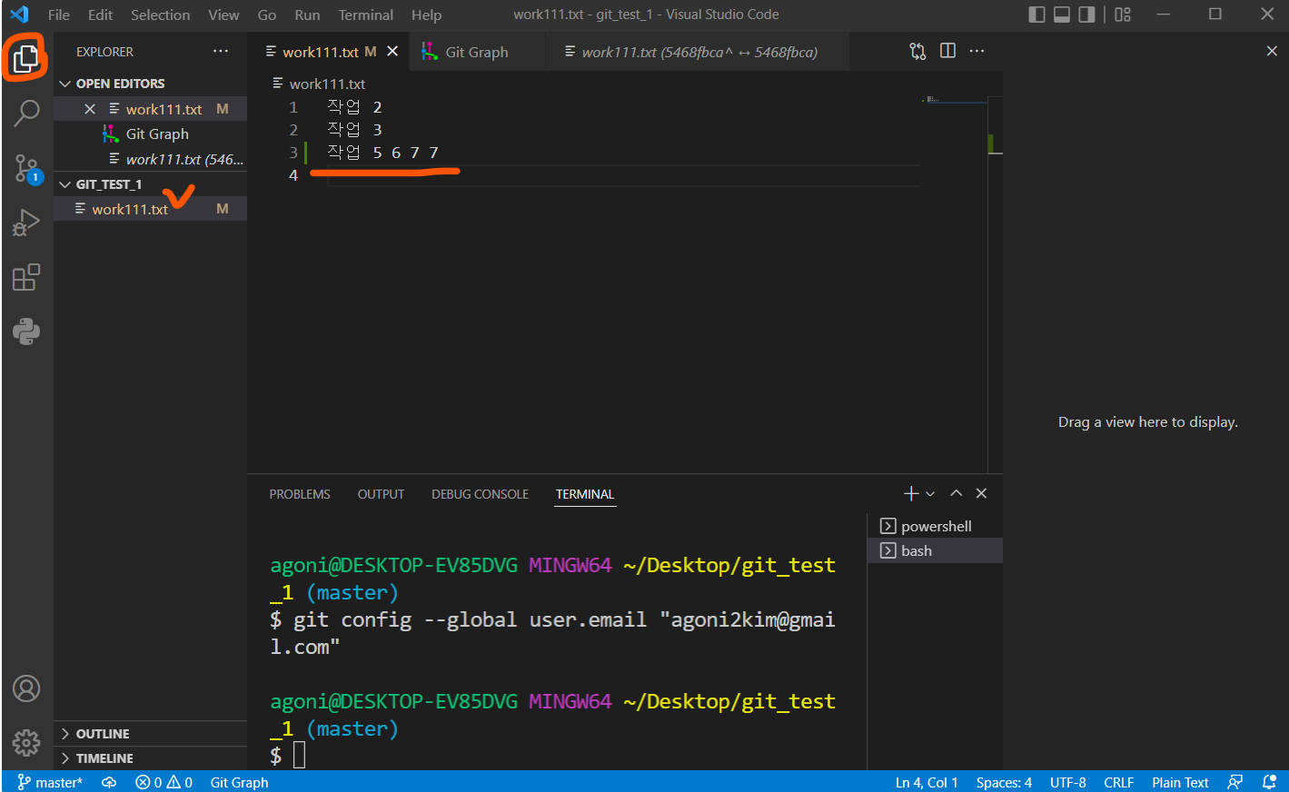Select the powershell terminal
Image resolution: width=1289 pixels, height=792 pixels.
point(935,526)
